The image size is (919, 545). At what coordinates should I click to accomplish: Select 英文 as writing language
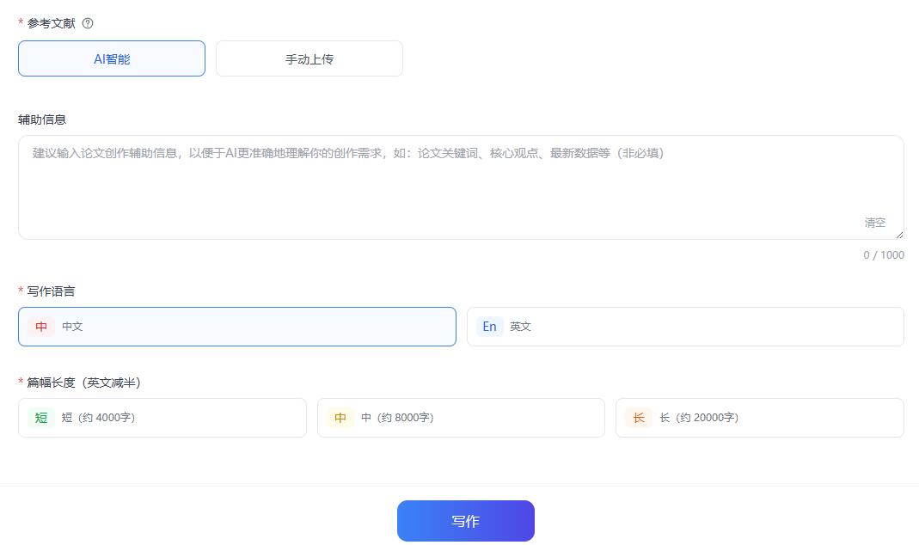click(685, 327)
